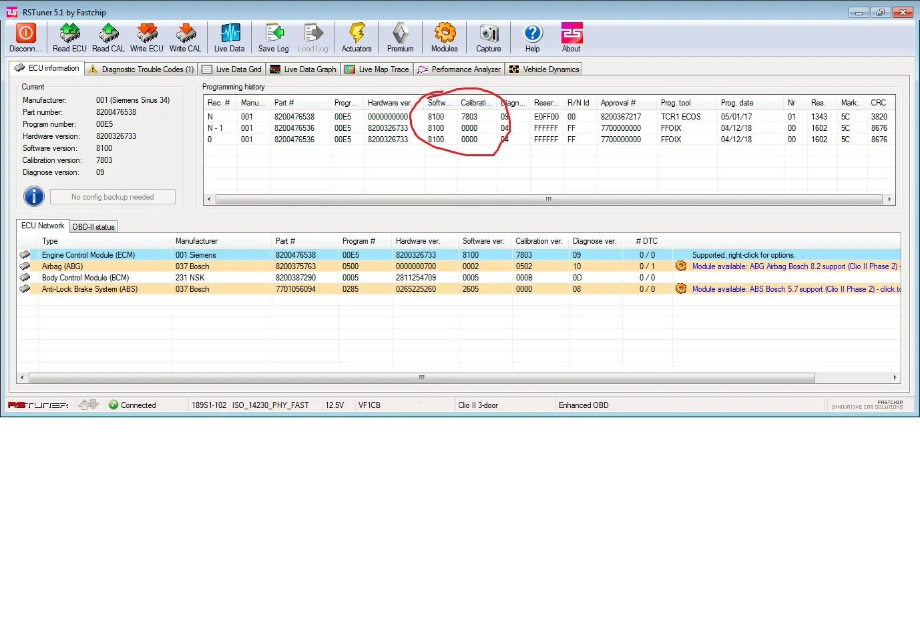
Task: Click the blue info icon under Current
Action: coord(34,196)
